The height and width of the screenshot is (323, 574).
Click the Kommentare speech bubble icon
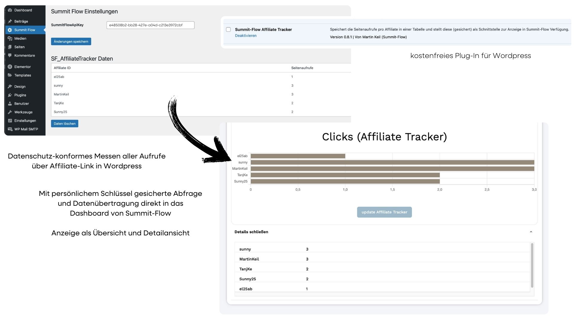10,56
